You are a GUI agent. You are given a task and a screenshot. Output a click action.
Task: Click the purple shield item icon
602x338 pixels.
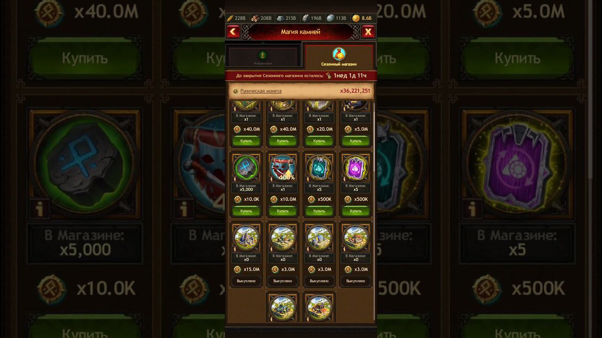(x=356, y=167)
